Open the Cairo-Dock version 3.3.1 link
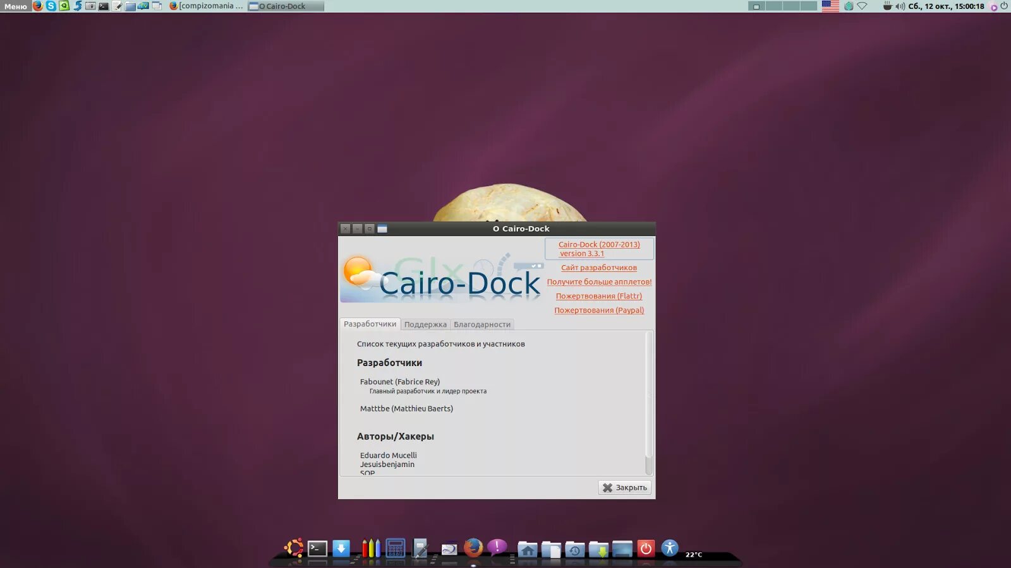The height and width of the screenshot is (568, 1011). (x=599, y=249)
